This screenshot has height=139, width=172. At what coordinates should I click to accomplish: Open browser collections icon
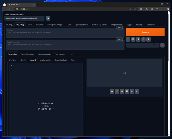pos(152,9)
